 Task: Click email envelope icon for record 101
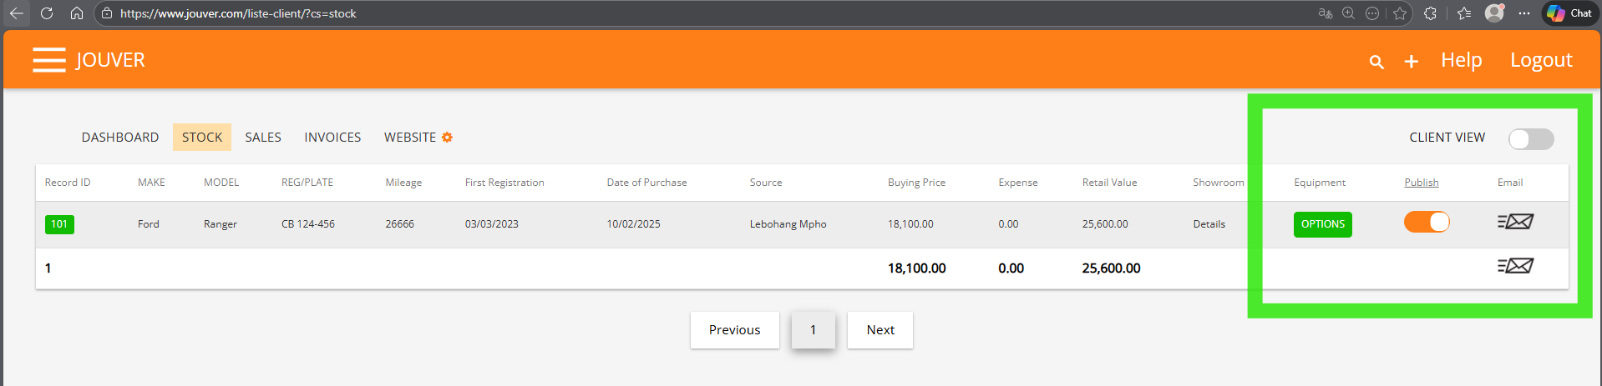pos(1515,222)
